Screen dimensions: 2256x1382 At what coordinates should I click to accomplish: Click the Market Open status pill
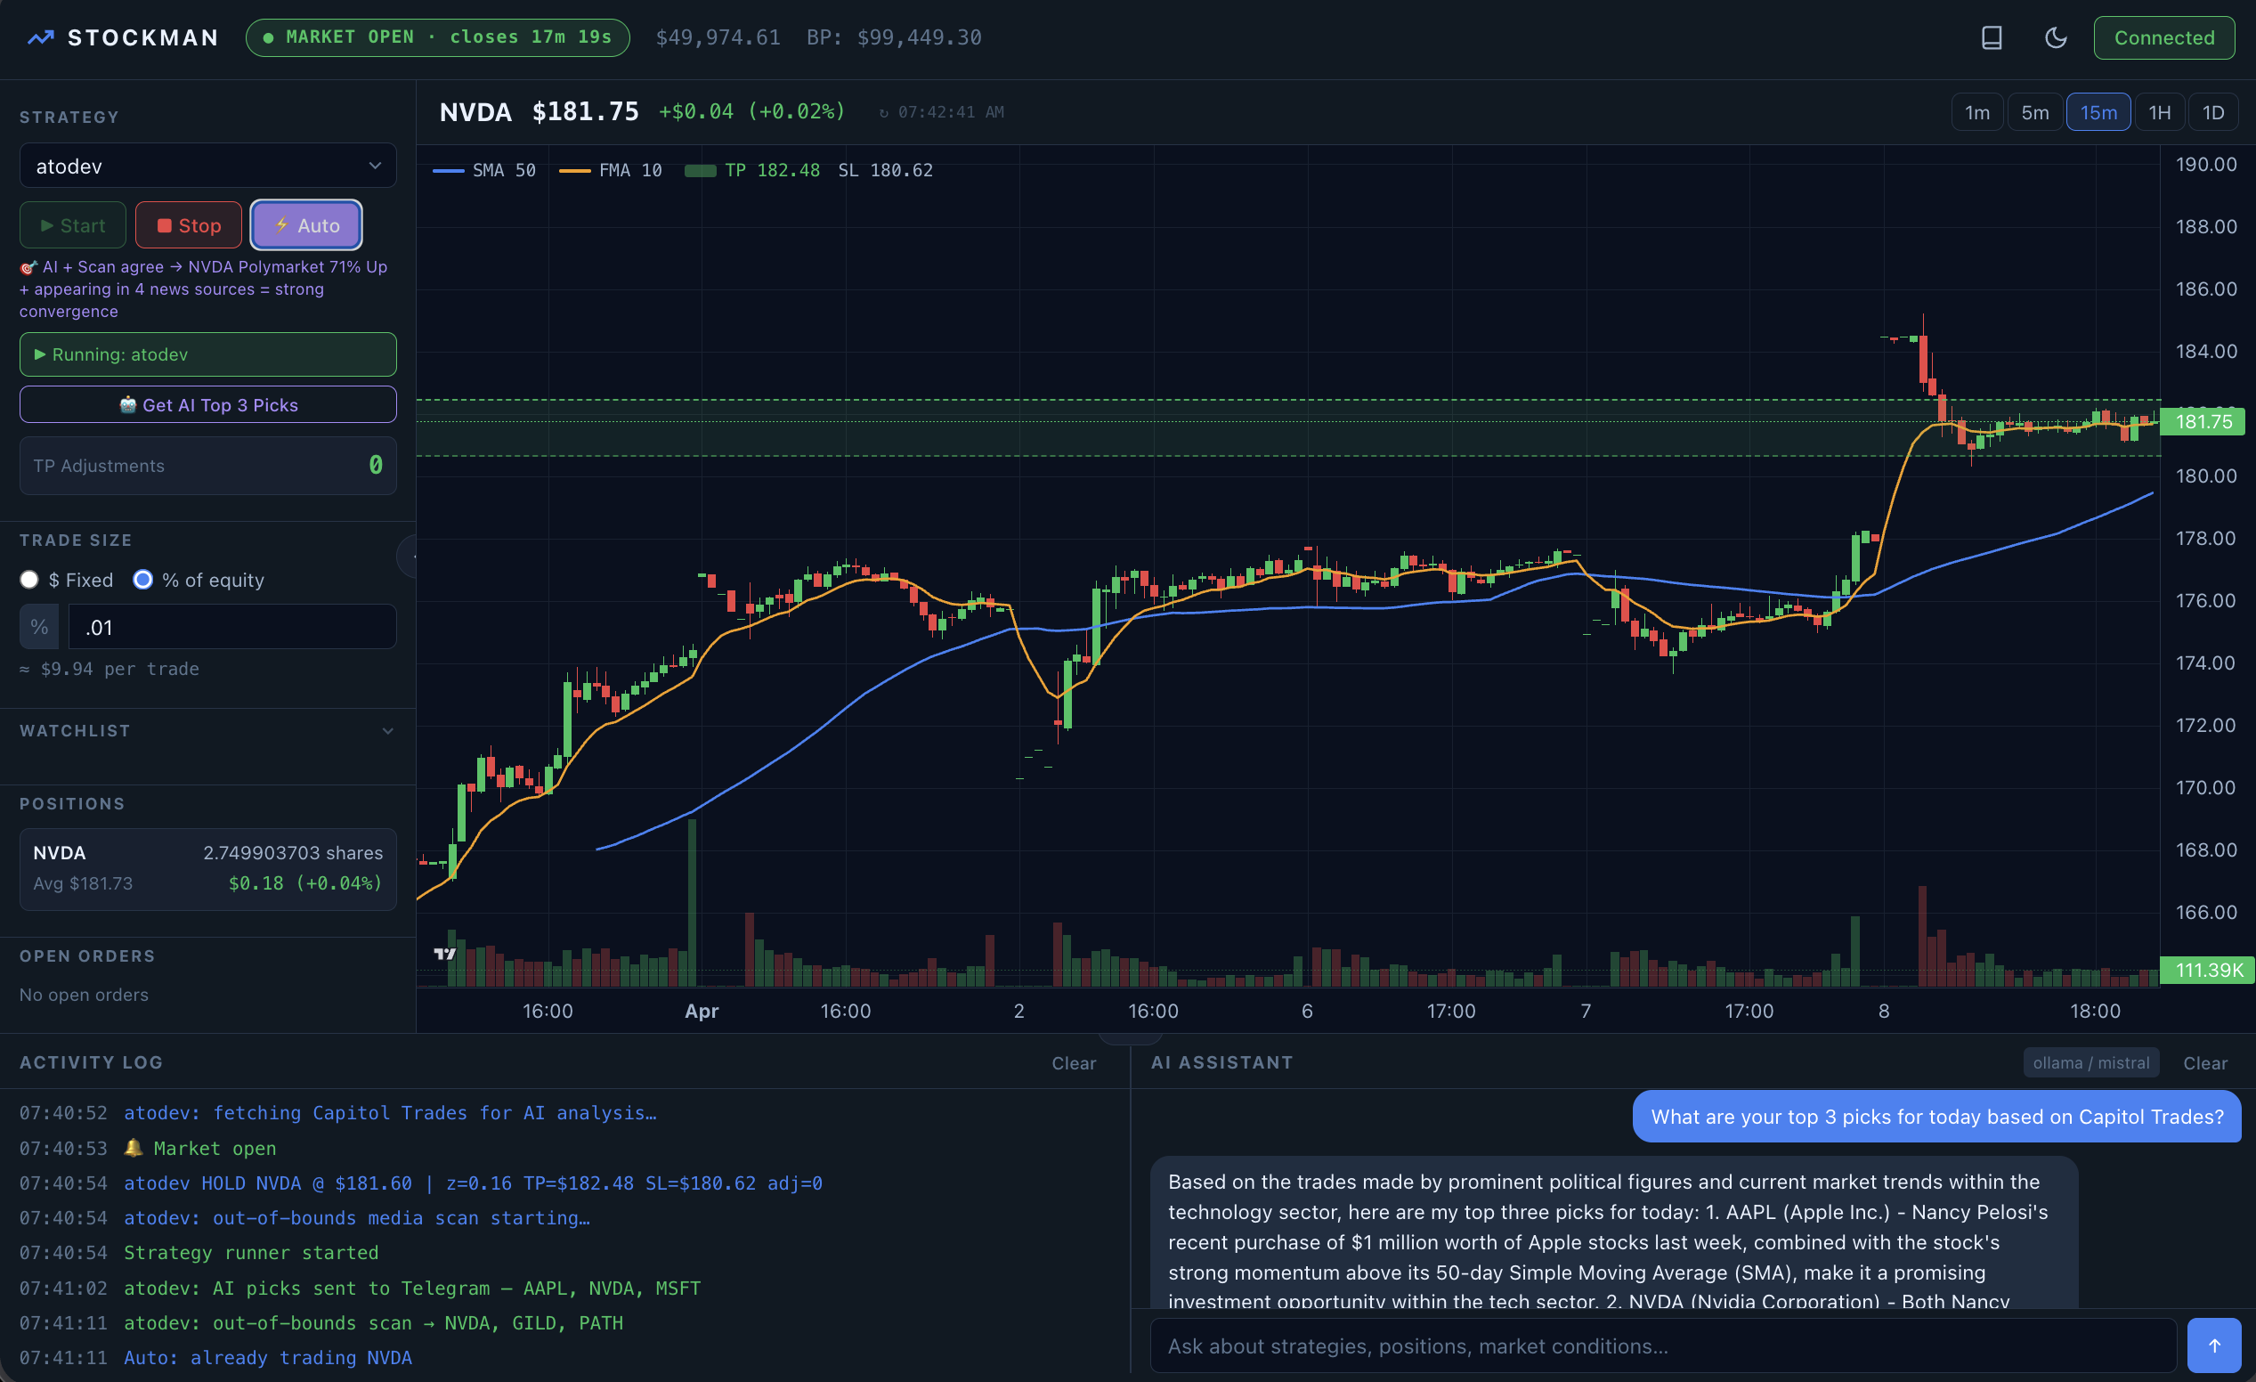[x=438, y=37]
